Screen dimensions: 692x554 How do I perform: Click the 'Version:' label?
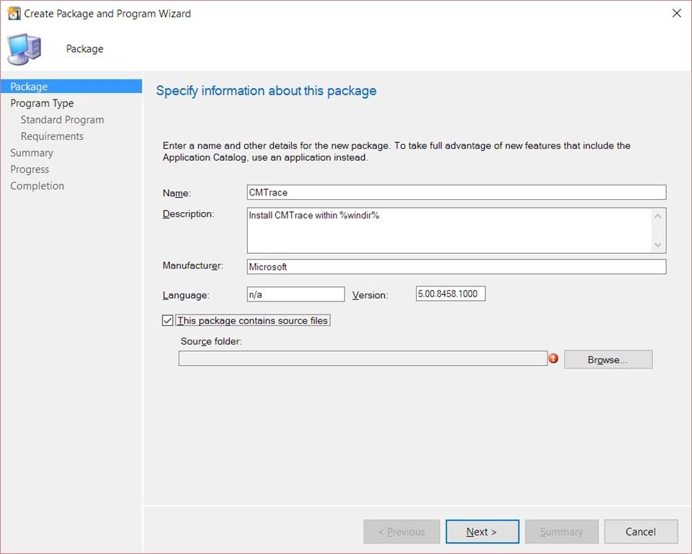pyautogui.click(x=370, y=295)
